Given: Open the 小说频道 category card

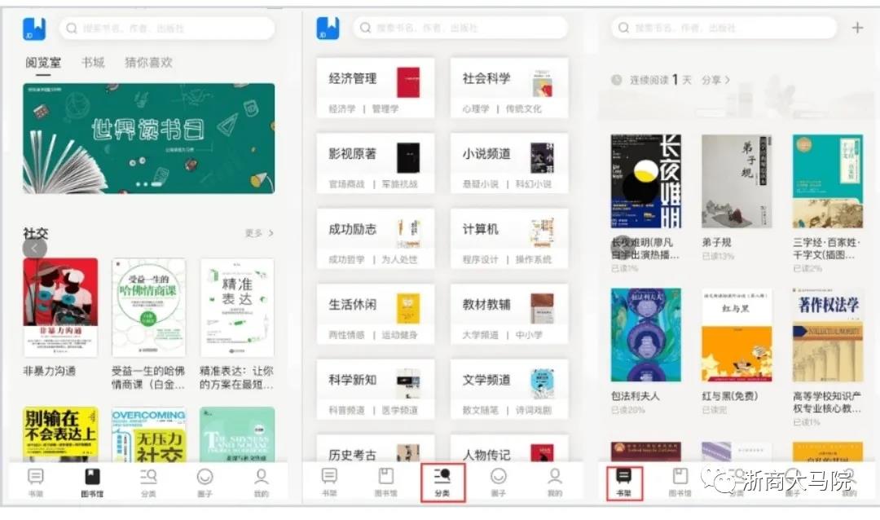Looking at the screenshot, I should [x=509, y=163].
